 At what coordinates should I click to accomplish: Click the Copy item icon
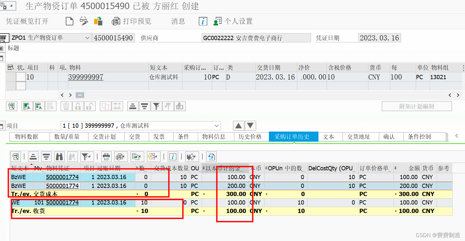click(105, 106)
